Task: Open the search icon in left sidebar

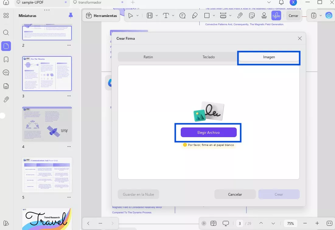Action: 6,32
